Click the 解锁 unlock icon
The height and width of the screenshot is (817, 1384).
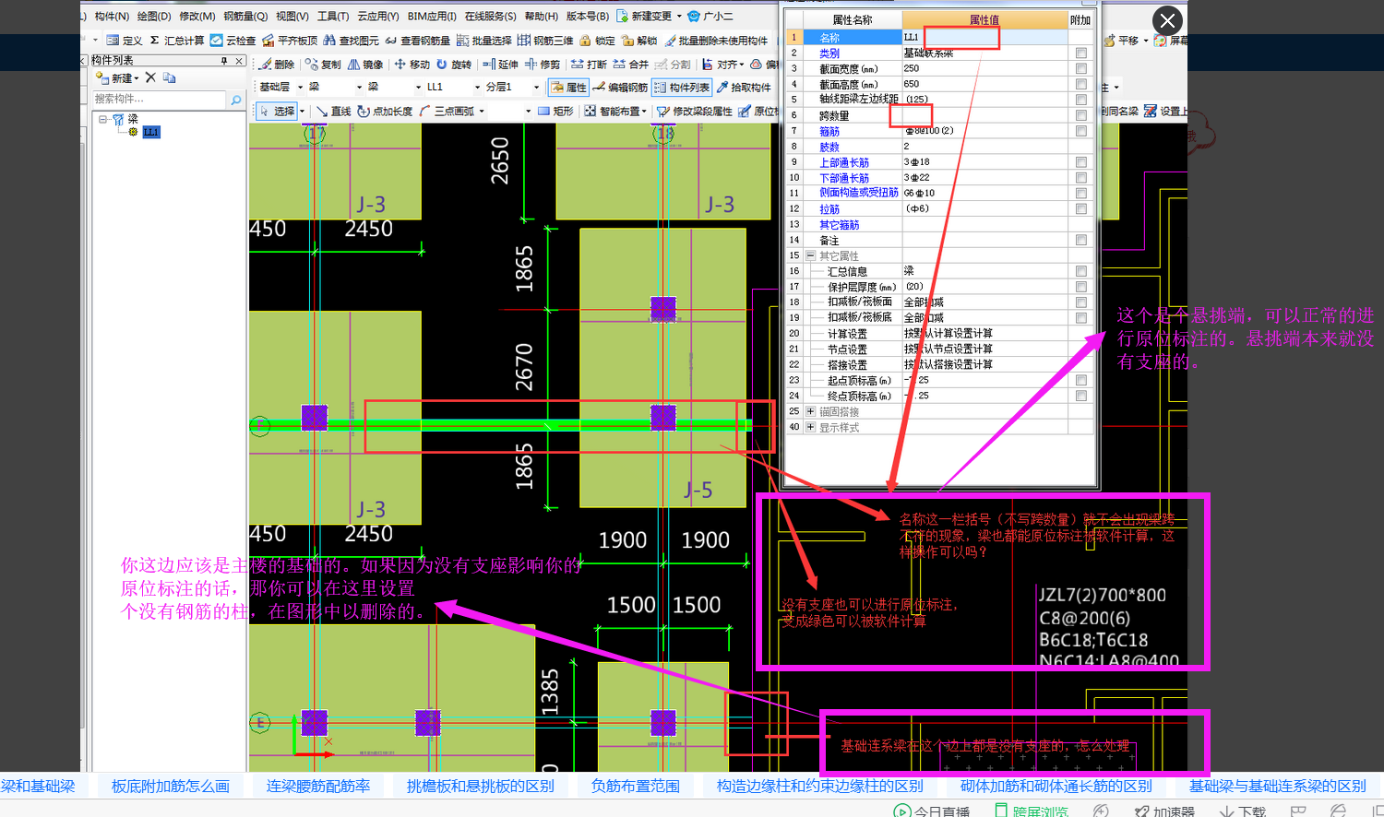point(627,41)
